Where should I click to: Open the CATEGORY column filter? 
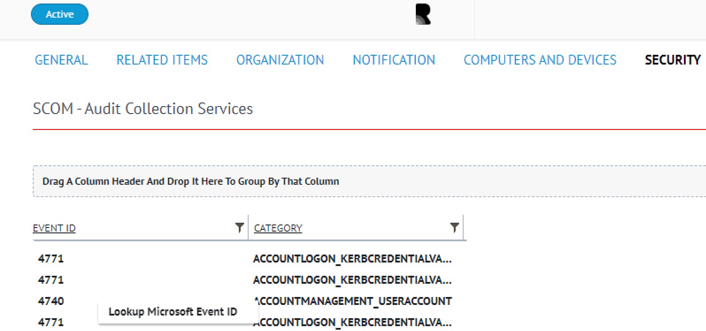pos(454,228)
